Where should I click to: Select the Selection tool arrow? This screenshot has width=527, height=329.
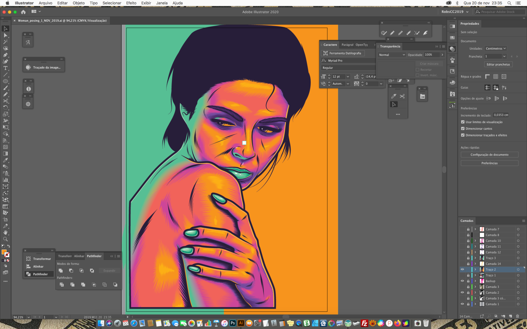[6, 29]
